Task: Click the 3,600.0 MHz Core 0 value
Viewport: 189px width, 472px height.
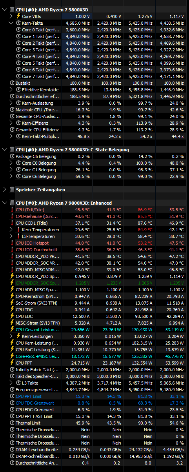Action: click(78, 30)
